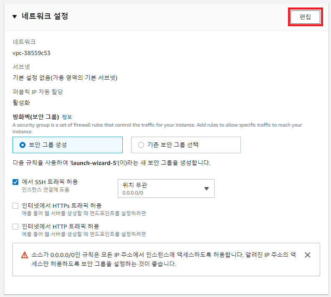Image resolution: width=331 pixels, height=297 pixels.
Task: Enable the HTTPs 트래픽 허용 checkbox
Action: (x=15, y=206)
